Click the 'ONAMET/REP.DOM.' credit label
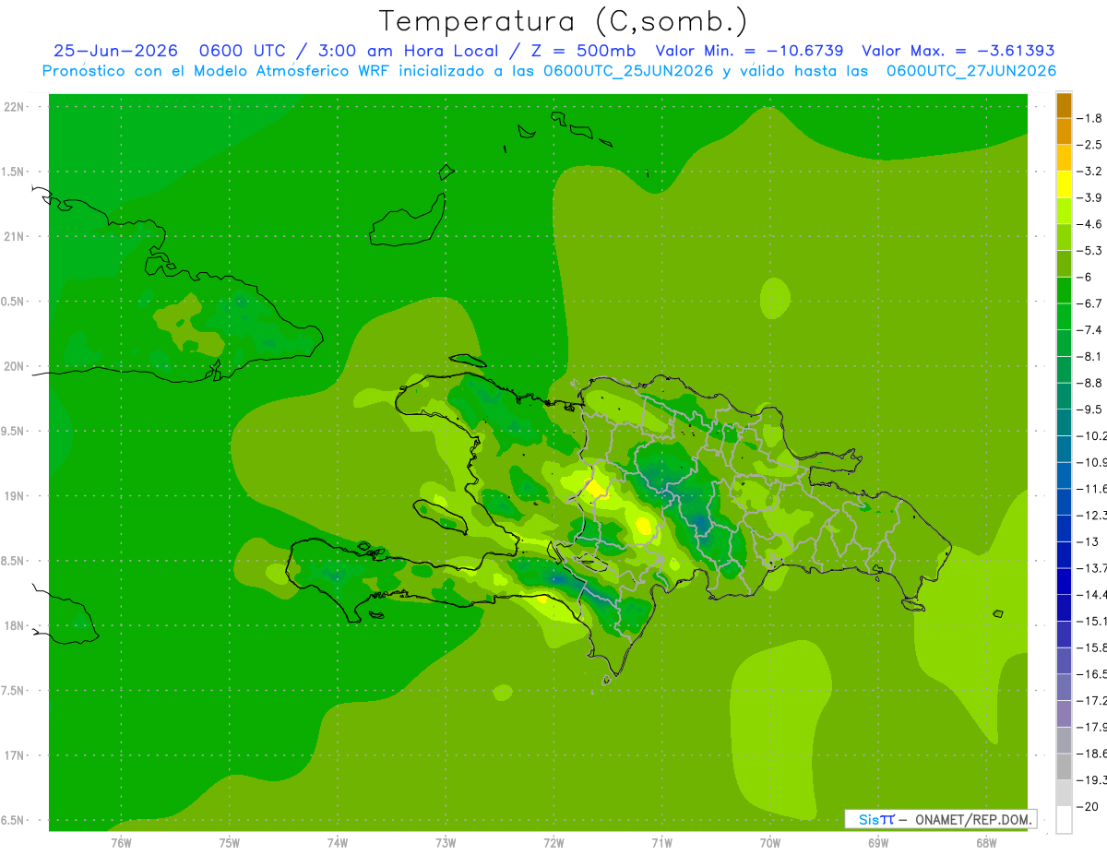 (972, 819)
